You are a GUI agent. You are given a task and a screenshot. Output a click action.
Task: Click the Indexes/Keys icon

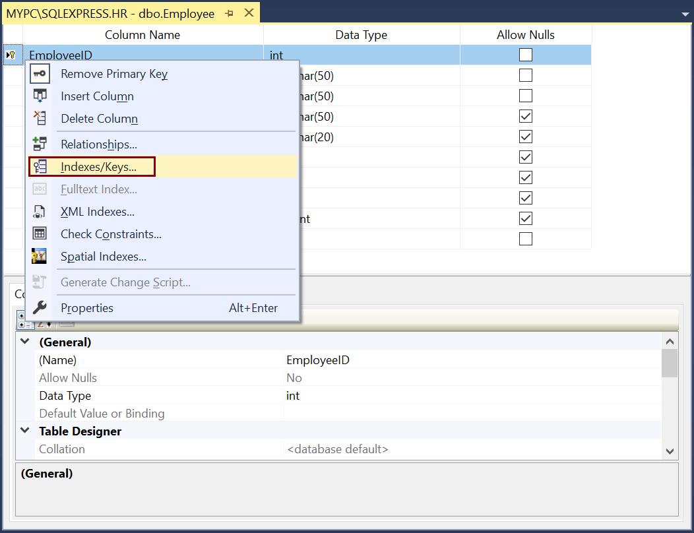click(x=40, y=166)
